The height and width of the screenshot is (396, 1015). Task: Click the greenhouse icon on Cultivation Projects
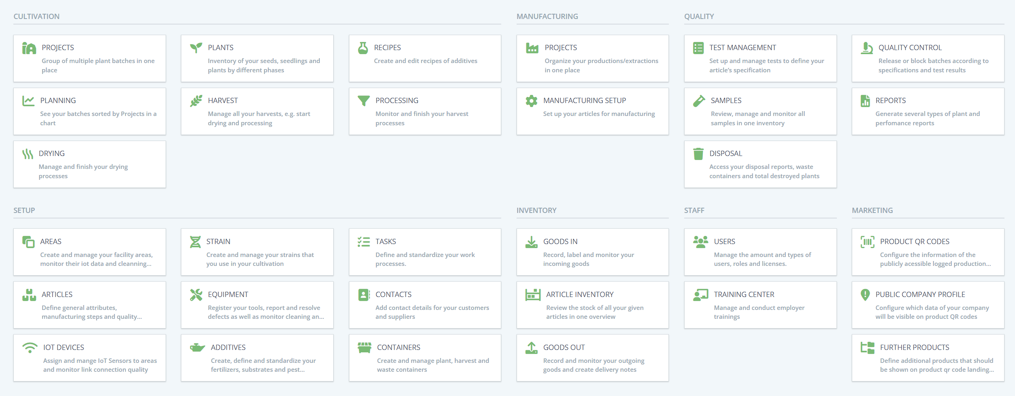29,48
